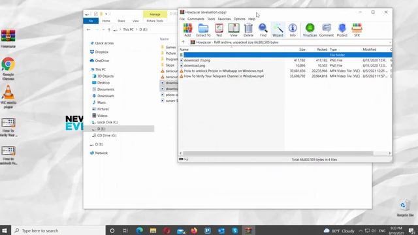Select How To Verify Your Telegram Channel video
Screen dimensions: 418x235
[x=224, y=76]
